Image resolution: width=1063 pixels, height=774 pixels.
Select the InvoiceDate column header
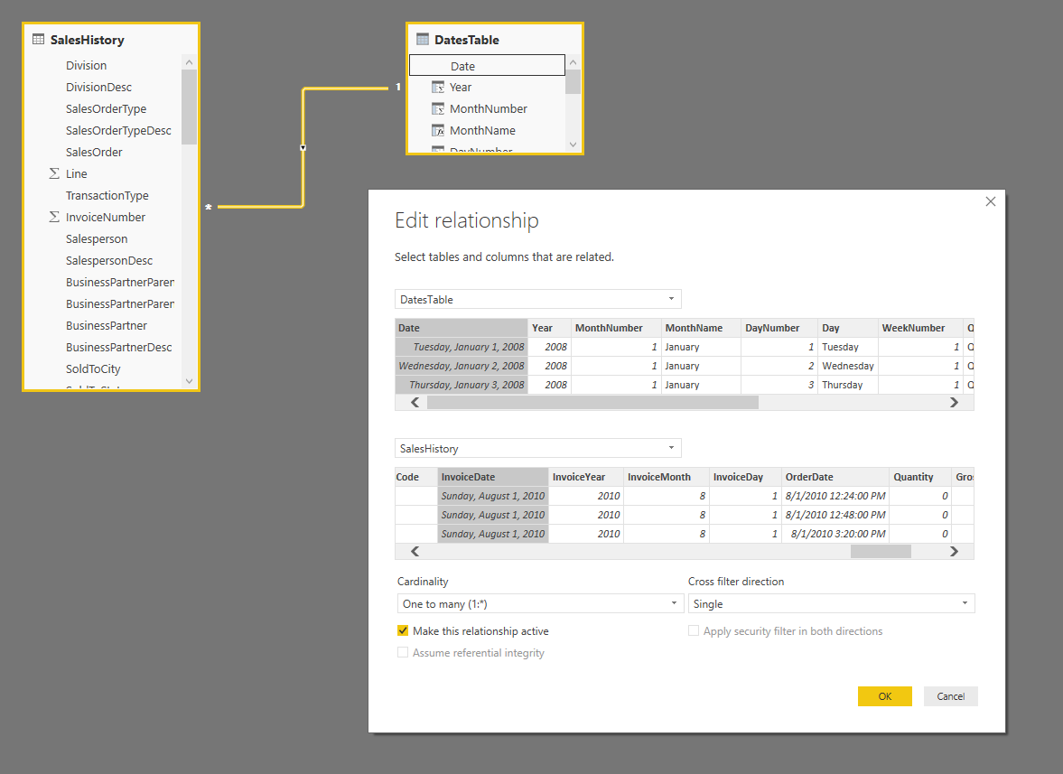coord(493,477)
